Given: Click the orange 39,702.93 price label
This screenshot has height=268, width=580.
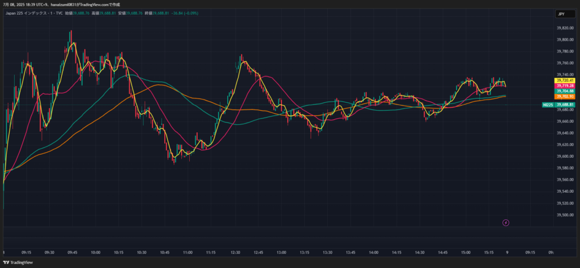Looking at the screenshot, I should click(x=564, y=96).
